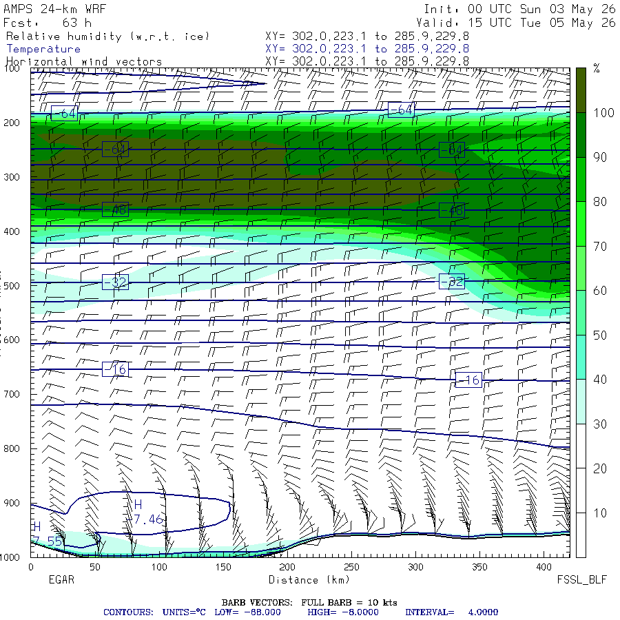Click the Distance (km) axis title
This screenshot has height=620, width=620.
[309, 579]
